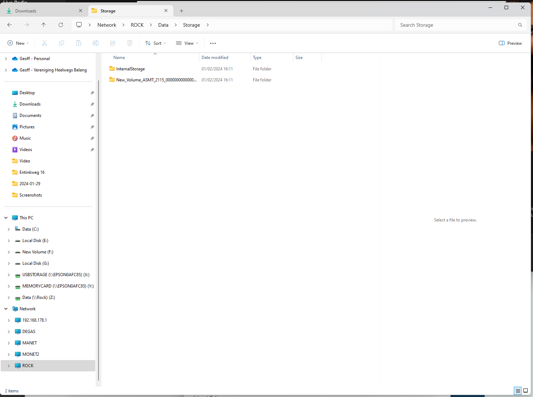Go up one folder level with the Up arrow
The image size is (533, 397).
click(x=44, y=25)
